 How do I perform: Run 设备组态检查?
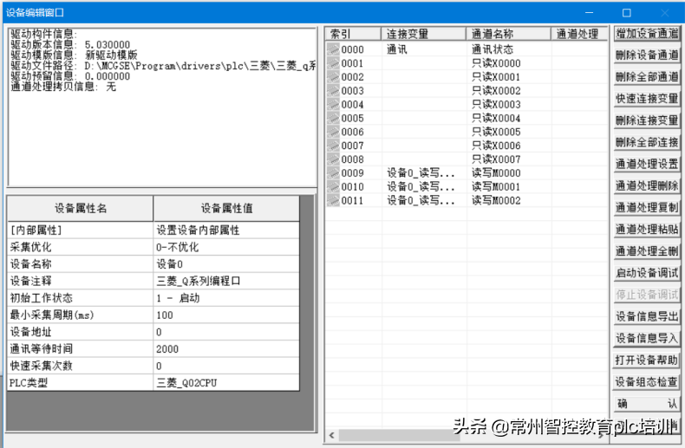(x=647, y=381)
